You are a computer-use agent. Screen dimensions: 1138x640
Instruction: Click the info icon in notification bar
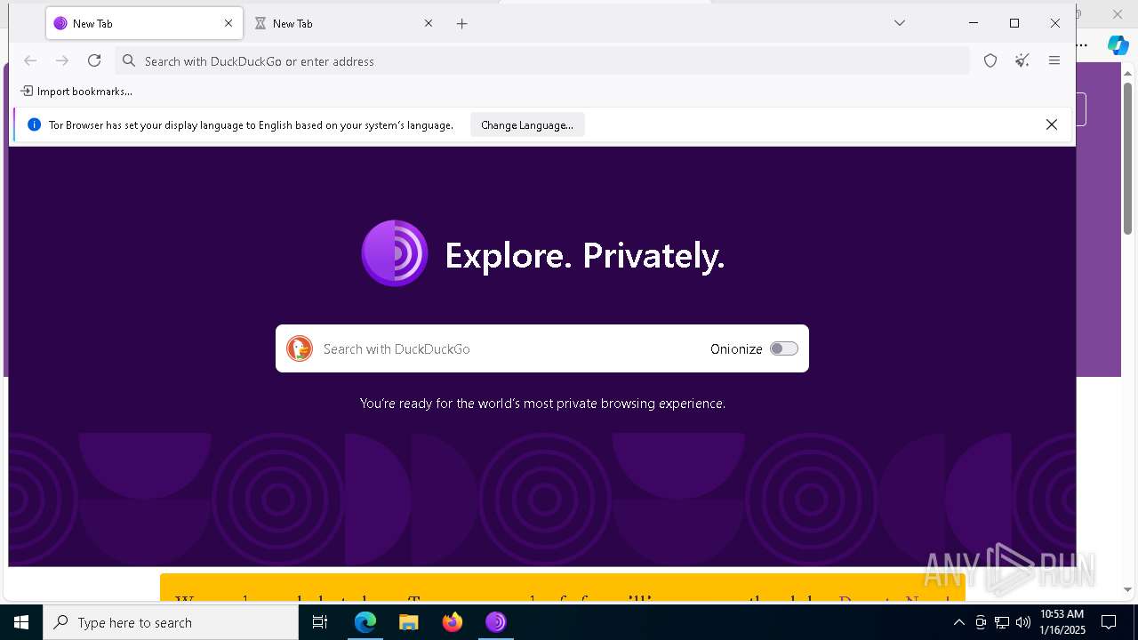point(34,125)
